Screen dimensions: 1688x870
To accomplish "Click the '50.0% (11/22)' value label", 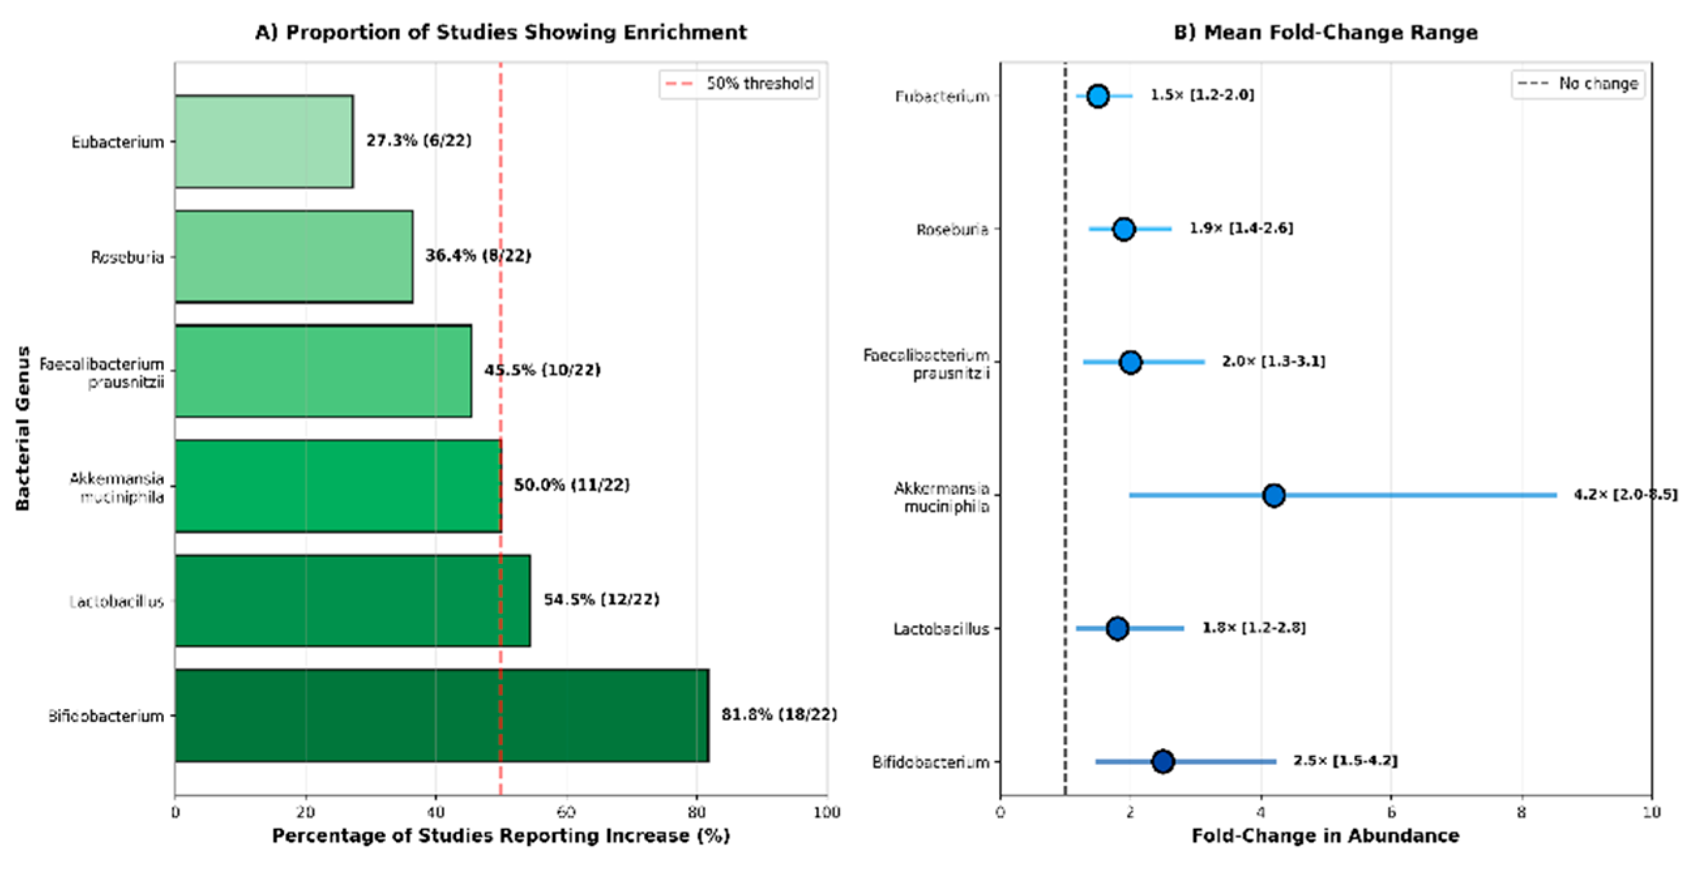I will pyautogui.click(x=572, y=485).
